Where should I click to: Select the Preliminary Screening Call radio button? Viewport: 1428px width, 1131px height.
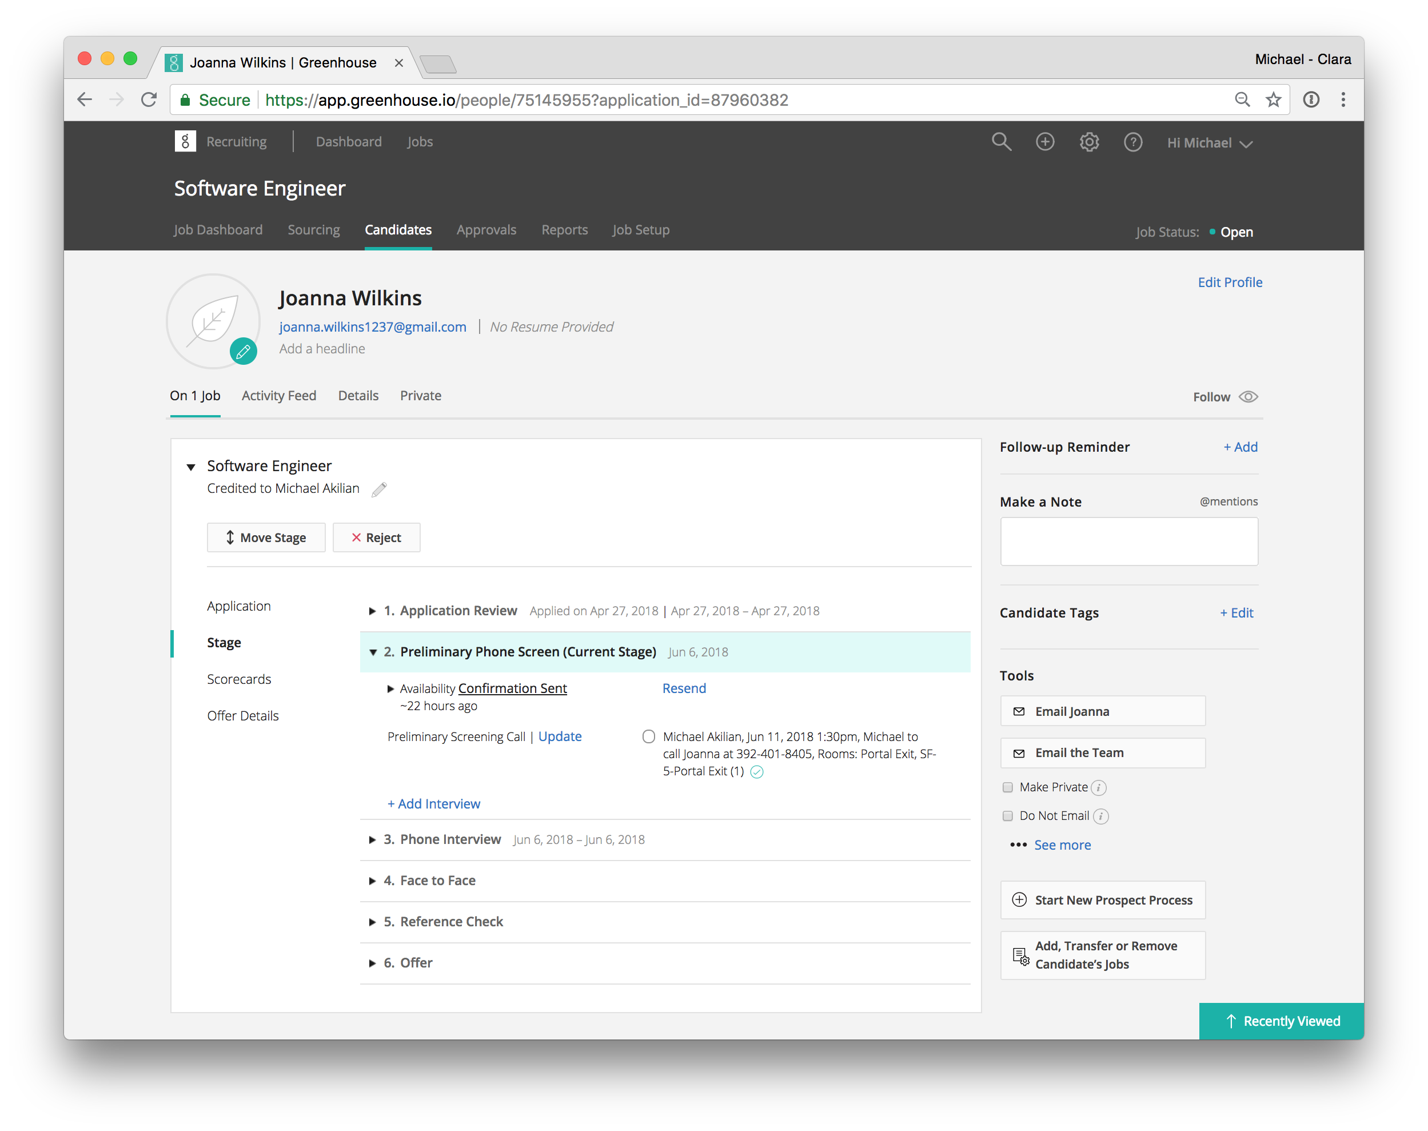tap(649, 736)
